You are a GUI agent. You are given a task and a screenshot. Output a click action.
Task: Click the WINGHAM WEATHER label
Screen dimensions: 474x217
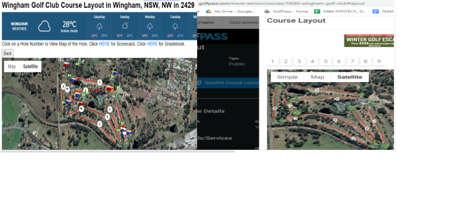click(19, 26)
